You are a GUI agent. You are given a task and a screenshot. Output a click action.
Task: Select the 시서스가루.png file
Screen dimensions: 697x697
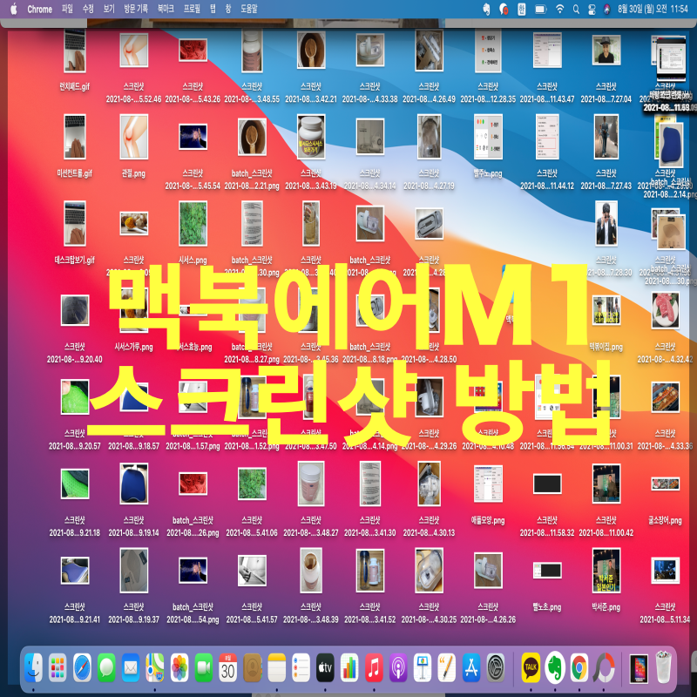tap(134, 311)
